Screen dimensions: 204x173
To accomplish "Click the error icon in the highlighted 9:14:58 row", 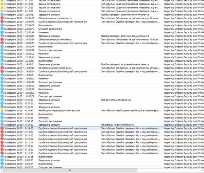I will pos(2,128).
